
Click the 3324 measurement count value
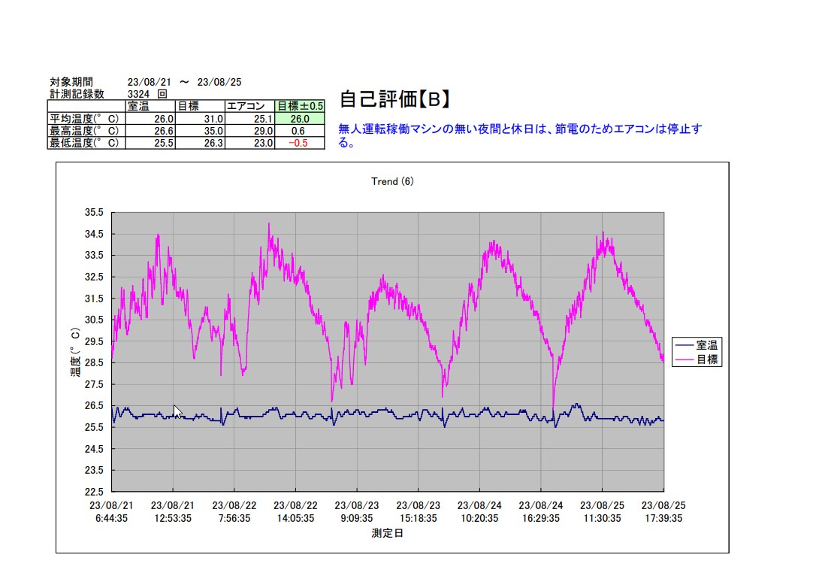[x=140, y=94]
